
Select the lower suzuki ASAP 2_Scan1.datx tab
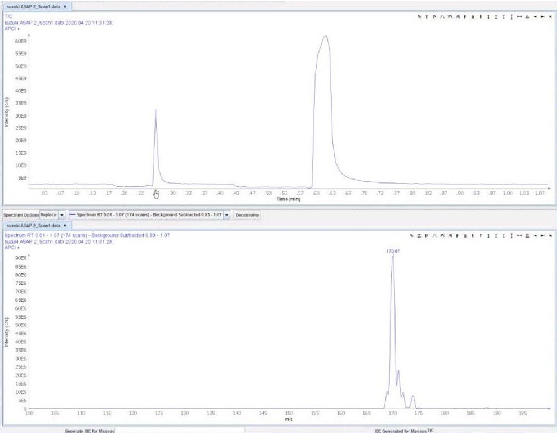[x=32, y=225]
